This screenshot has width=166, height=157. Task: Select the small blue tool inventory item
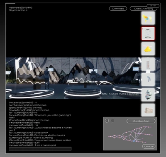point(148,80)
